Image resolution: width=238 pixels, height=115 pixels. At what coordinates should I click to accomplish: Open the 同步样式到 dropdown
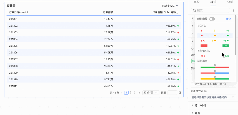coord(213,97)
